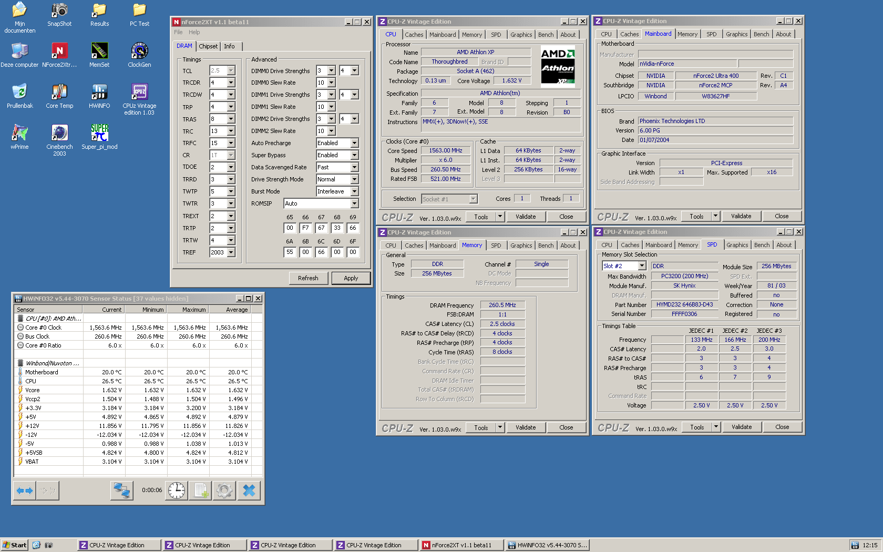Screen dimensions: 883x552
Task: Click the Internet Explorer quick launch icon
Action: pyautogui.click(x=36, y=545)
